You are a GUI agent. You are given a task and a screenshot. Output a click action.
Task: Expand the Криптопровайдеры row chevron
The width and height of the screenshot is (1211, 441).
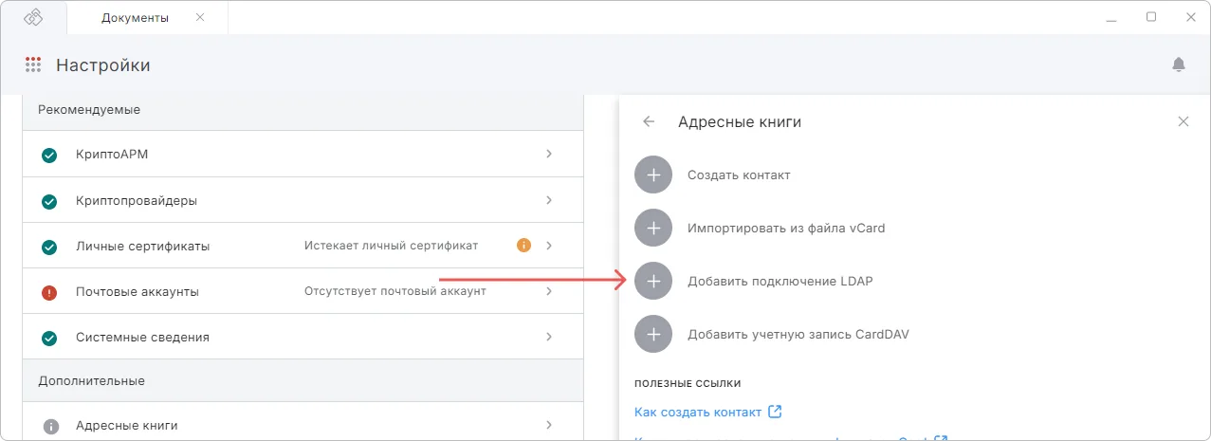(x=549, y=200)
